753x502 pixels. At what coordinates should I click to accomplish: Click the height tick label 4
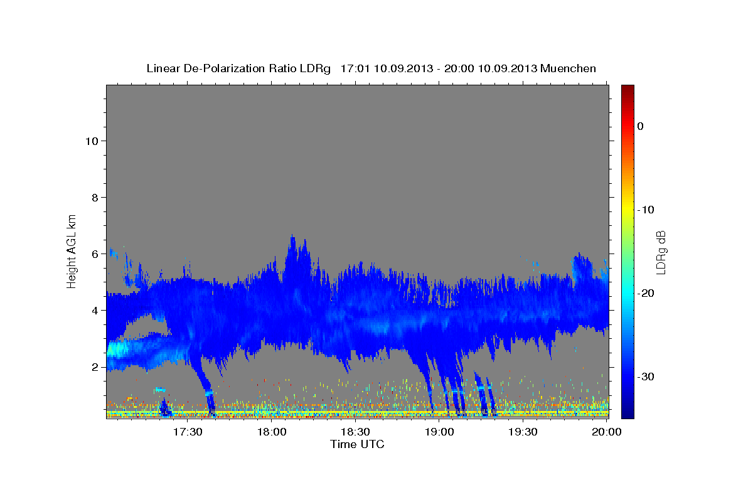point(95,311)
